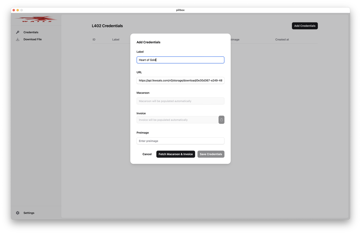
Task: Click the Macaroon placeholder field
Action: pyautogui.click(x=180, y=101)
